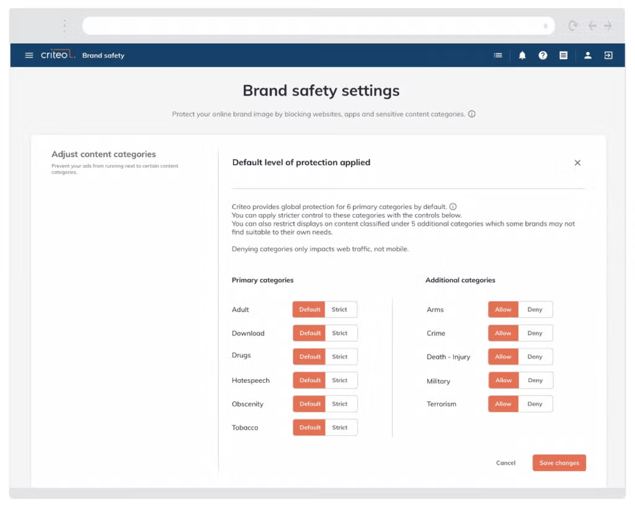Set Download to Default
The height and width of the screenshot is (507, 635).
pos(309,333)
